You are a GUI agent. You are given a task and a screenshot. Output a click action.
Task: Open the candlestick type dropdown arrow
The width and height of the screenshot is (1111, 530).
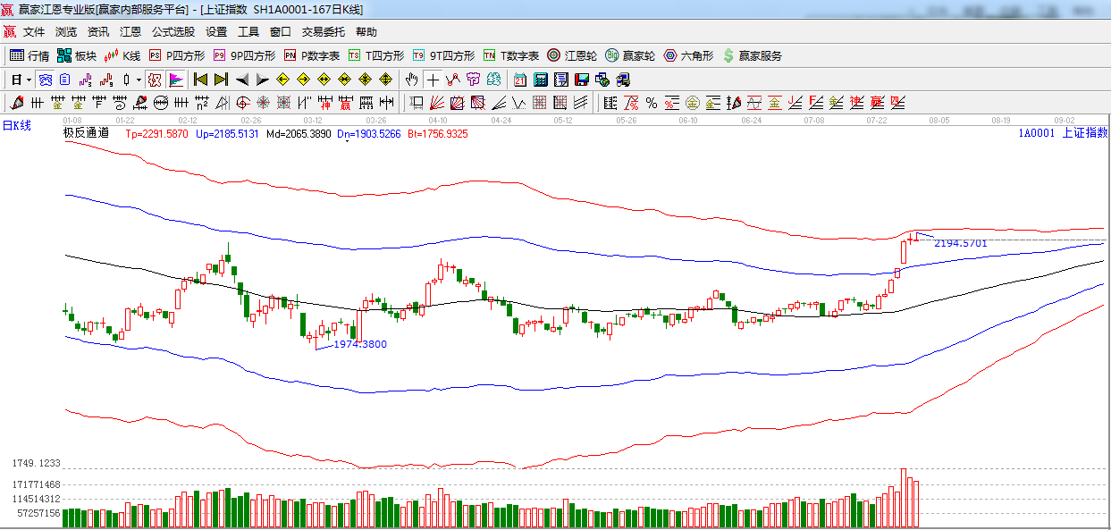(139, 80)
